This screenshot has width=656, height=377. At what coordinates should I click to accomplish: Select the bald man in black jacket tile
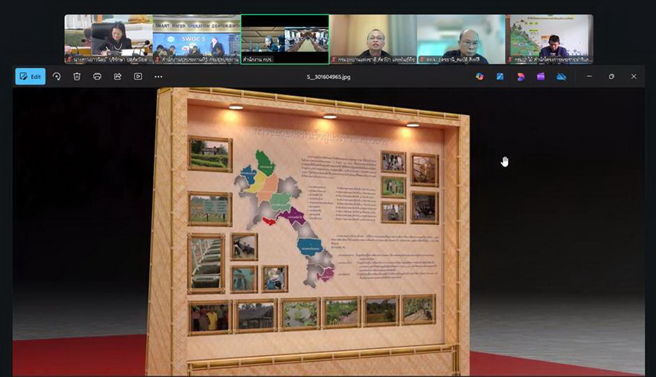461,38
